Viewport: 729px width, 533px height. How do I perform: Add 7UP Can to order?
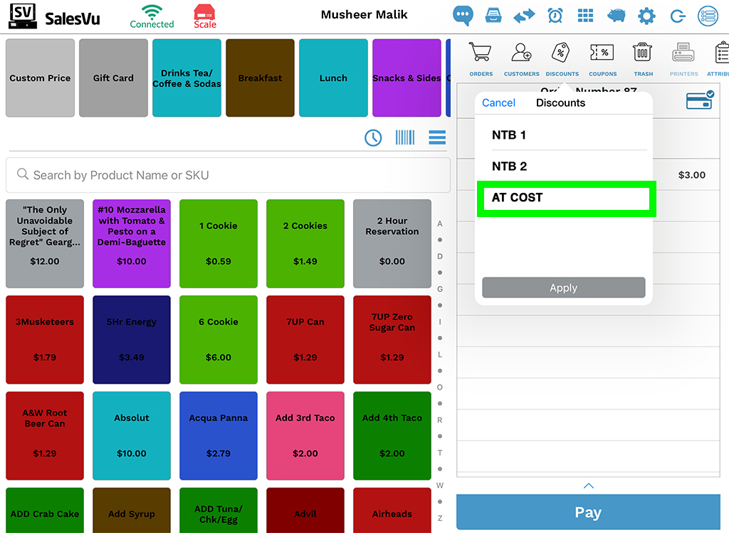coord(305,339)
